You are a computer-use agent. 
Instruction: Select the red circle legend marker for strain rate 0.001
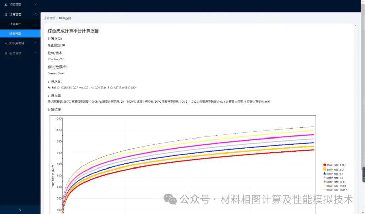click(x=325, y=165)
